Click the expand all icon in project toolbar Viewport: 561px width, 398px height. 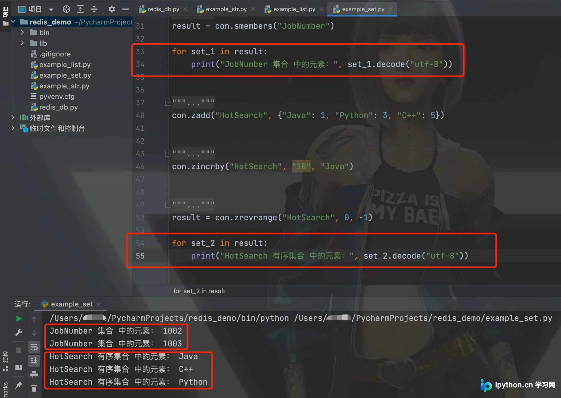point(80,9)
